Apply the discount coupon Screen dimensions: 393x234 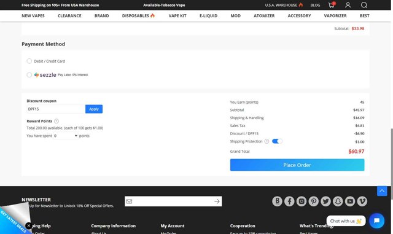tap(94, 109)
